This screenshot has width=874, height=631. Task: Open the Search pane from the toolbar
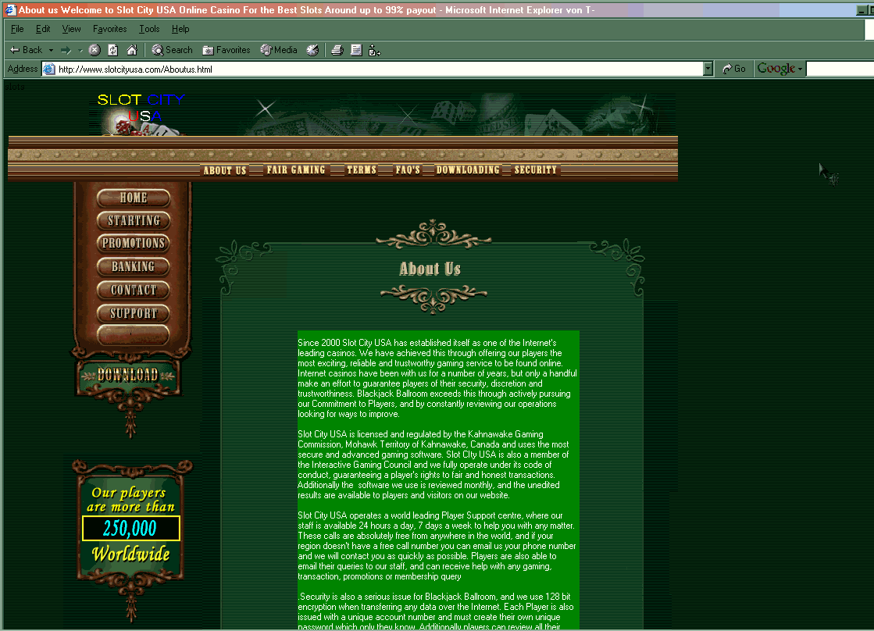pos(173,50)
